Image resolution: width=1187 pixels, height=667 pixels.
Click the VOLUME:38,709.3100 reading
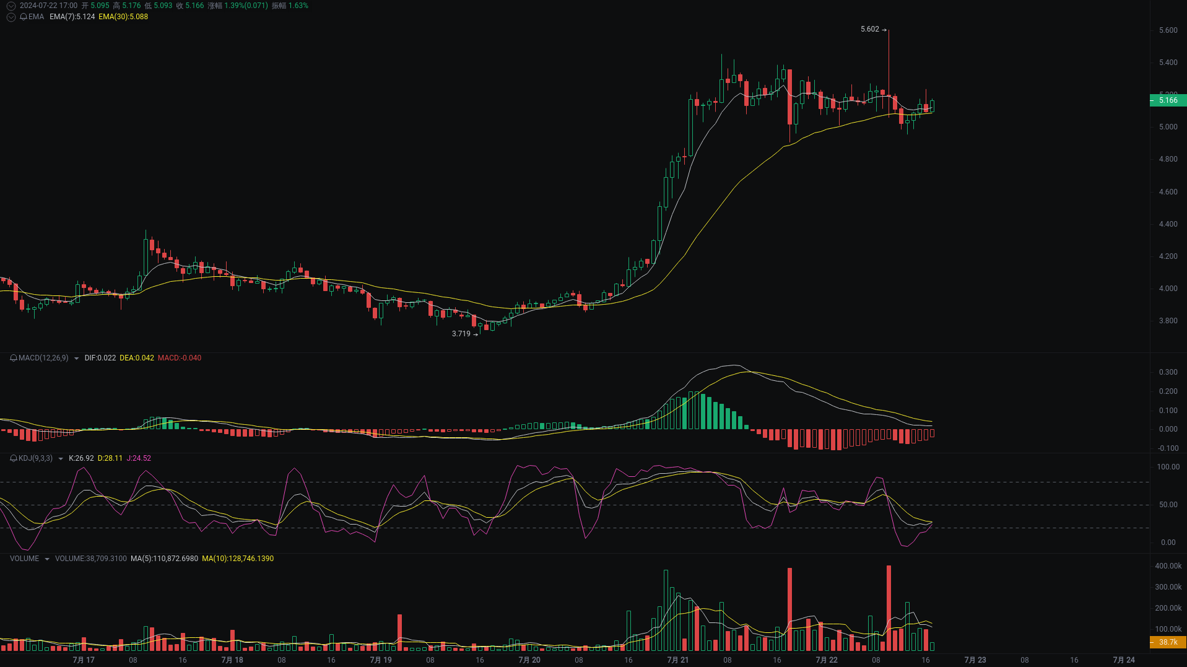(x=91, y=559)
